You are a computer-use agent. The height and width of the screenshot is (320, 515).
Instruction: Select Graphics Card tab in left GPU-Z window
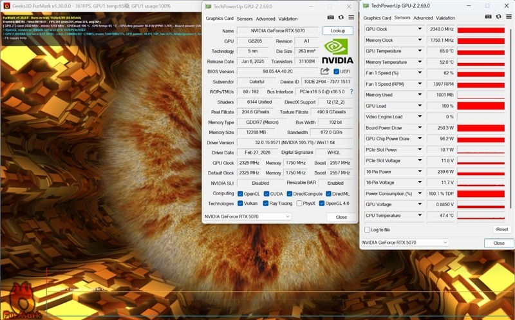tap(220, 19)
